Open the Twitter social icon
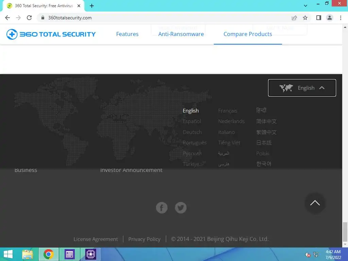The width and height of the screenshot is (348, 261). (181, 208)
